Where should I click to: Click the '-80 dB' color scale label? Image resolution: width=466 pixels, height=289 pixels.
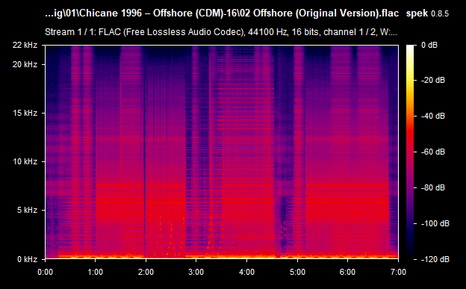(x=433, y=188)
